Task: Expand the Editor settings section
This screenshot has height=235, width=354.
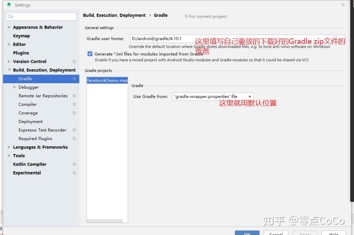Action: point(9,44)
